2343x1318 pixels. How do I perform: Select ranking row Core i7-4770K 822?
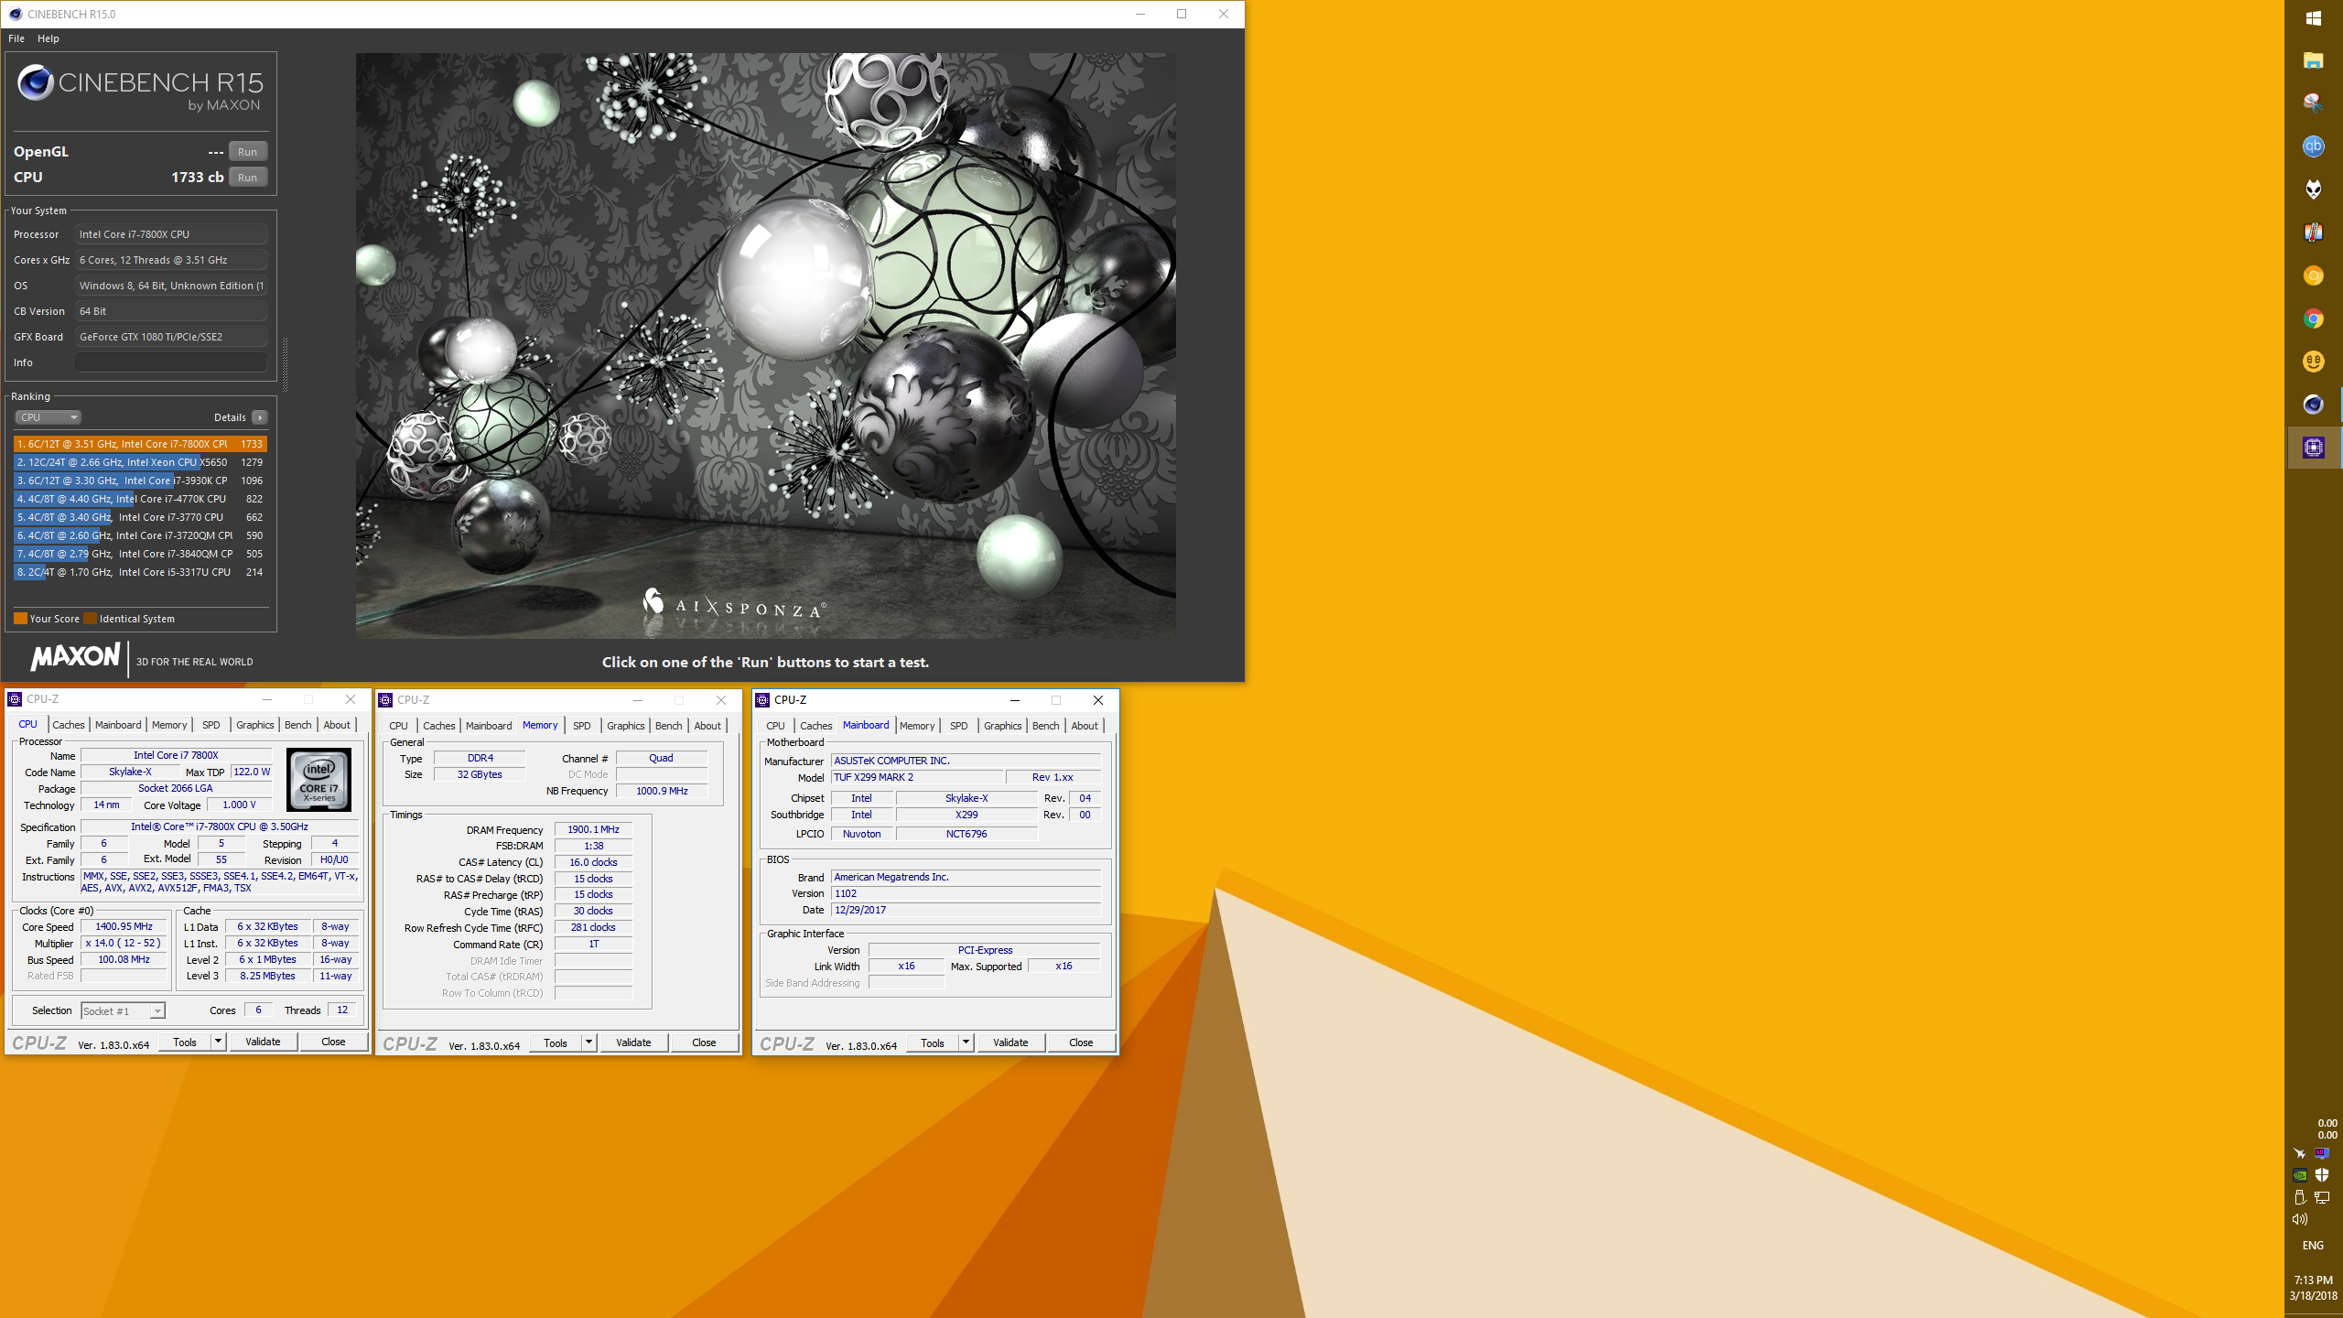point(140,499)
